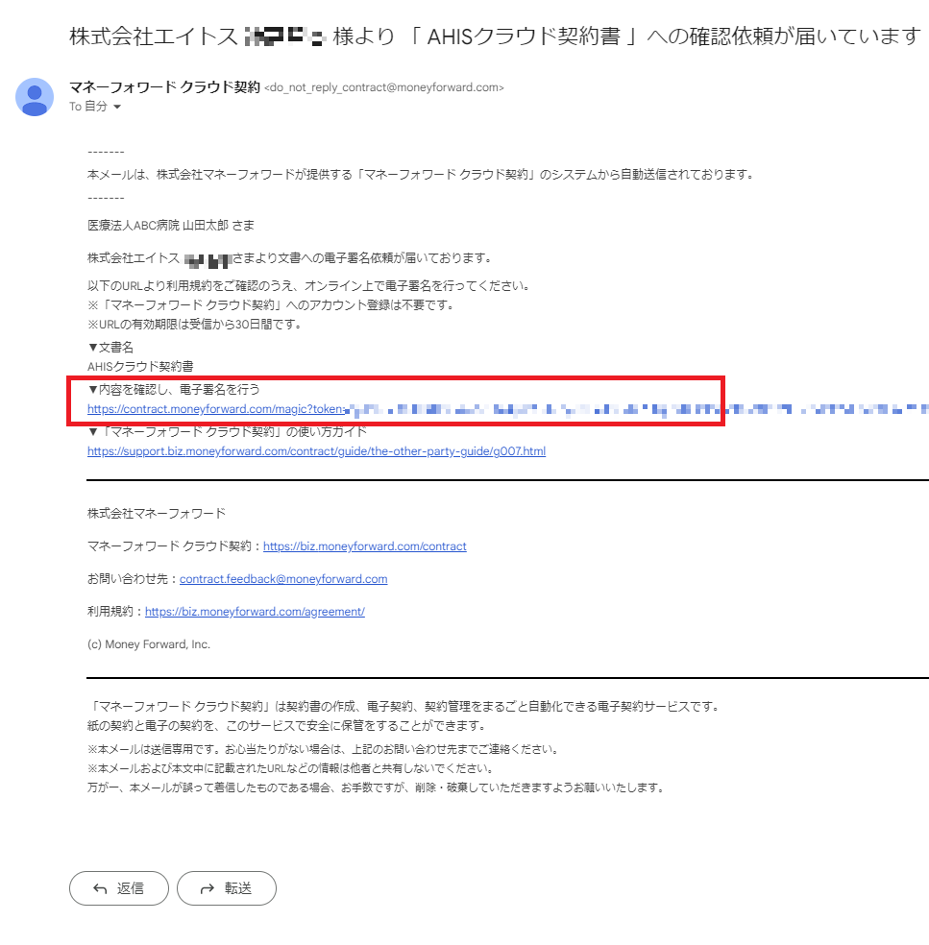Click the お問い合わせ先： label
The image size is (929, 945).
(134, 578)
